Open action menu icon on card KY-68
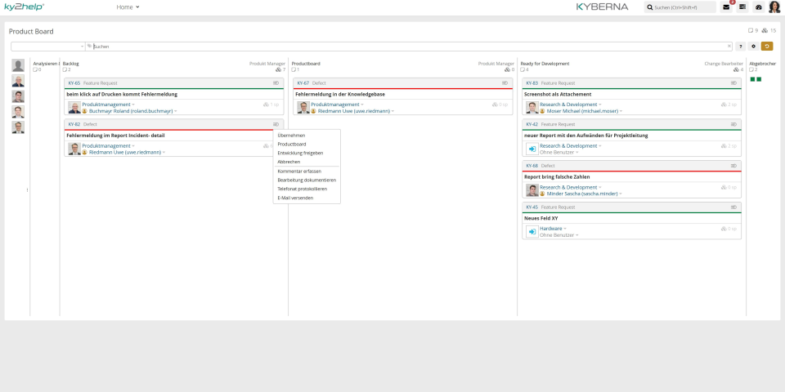This screenshot has height=392, width=785. pos(733,166)
